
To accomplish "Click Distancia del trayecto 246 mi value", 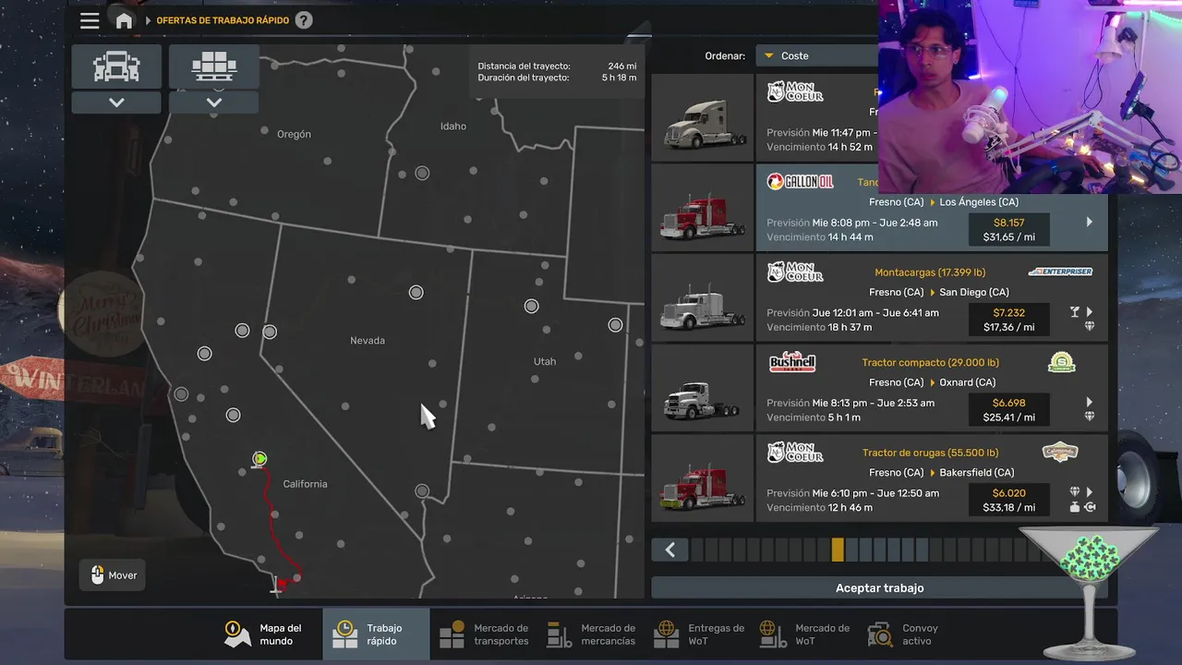I will (623, 66).
